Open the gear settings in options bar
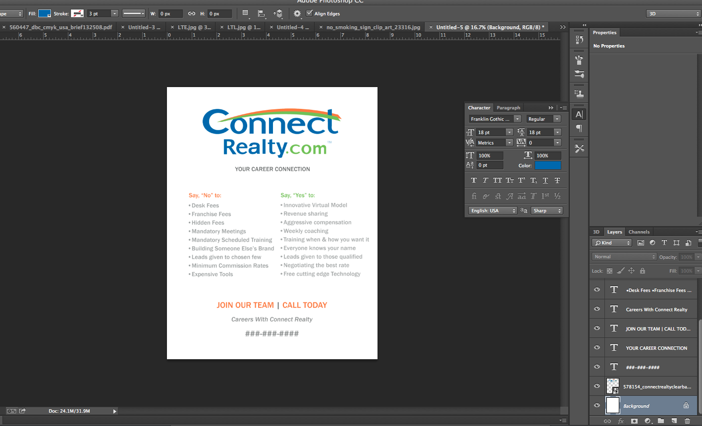 point(297,14)
